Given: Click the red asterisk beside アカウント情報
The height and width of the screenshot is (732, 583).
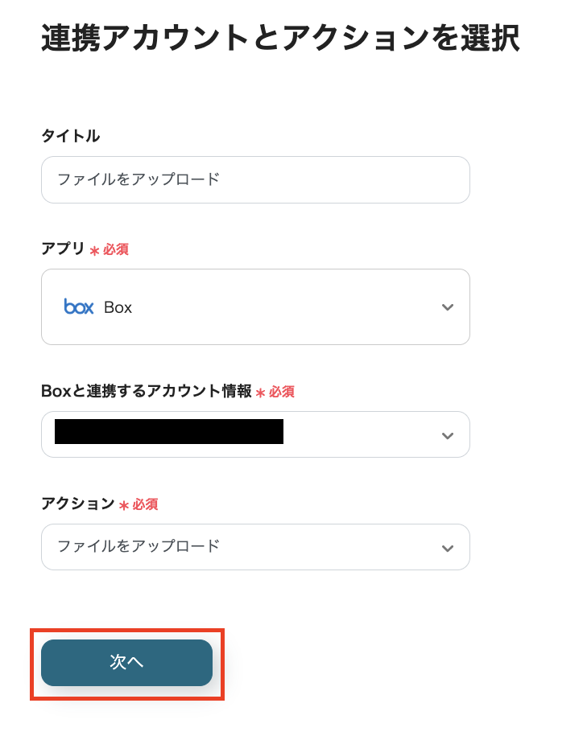Looking at the screenshot, I should (x=260, y=393).
